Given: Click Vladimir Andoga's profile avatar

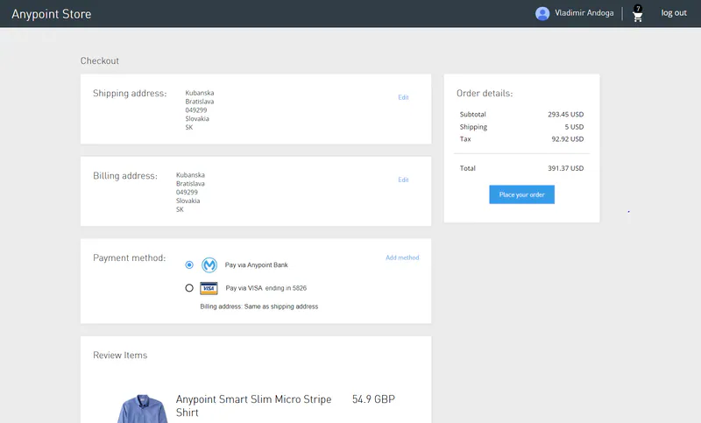Looking at the screenshot, I should (x=542, y=13).
